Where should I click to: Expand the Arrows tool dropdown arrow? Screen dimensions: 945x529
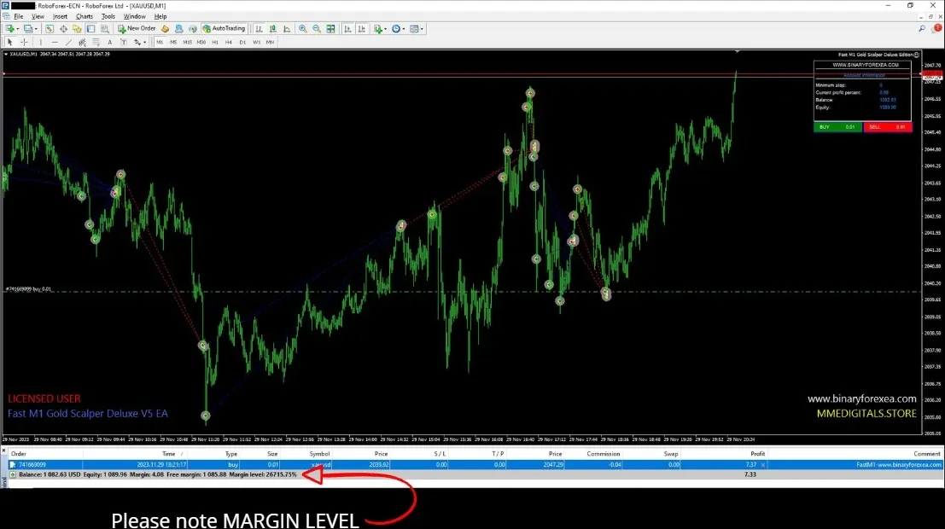(144, 43)
